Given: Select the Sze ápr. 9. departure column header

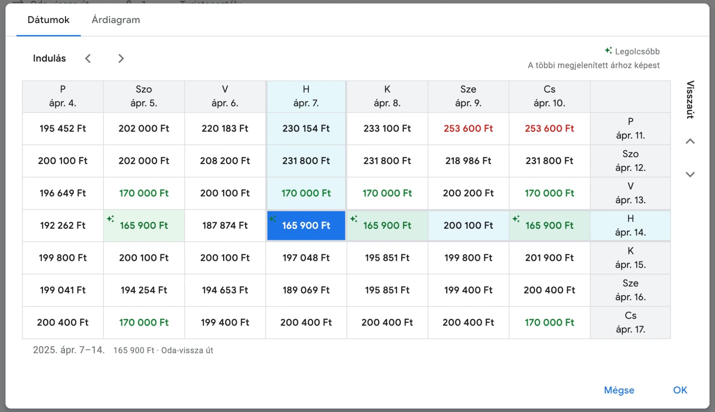Looking at the screenshot, I should pyautogui.click(x=468, y=96).
